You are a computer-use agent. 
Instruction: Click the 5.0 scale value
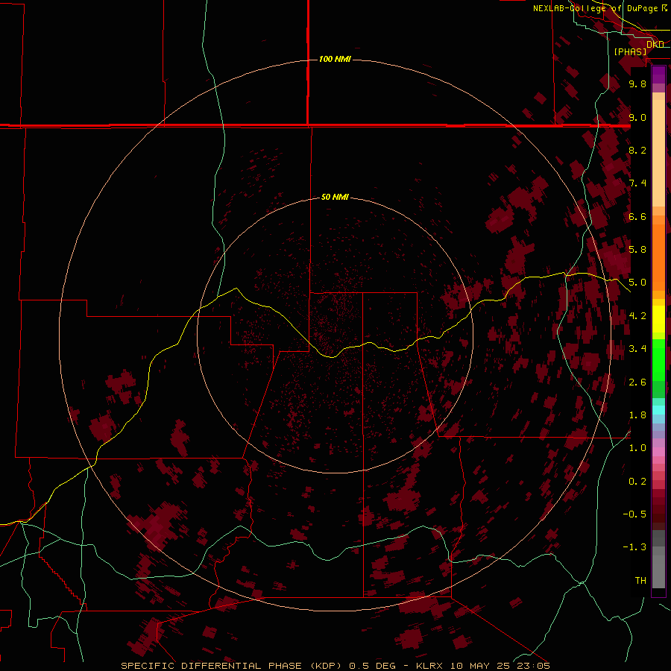[x=637, y=283]
